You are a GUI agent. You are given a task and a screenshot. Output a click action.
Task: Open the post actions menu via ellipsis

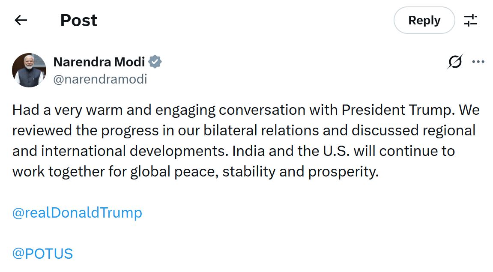tap(478, 62)
